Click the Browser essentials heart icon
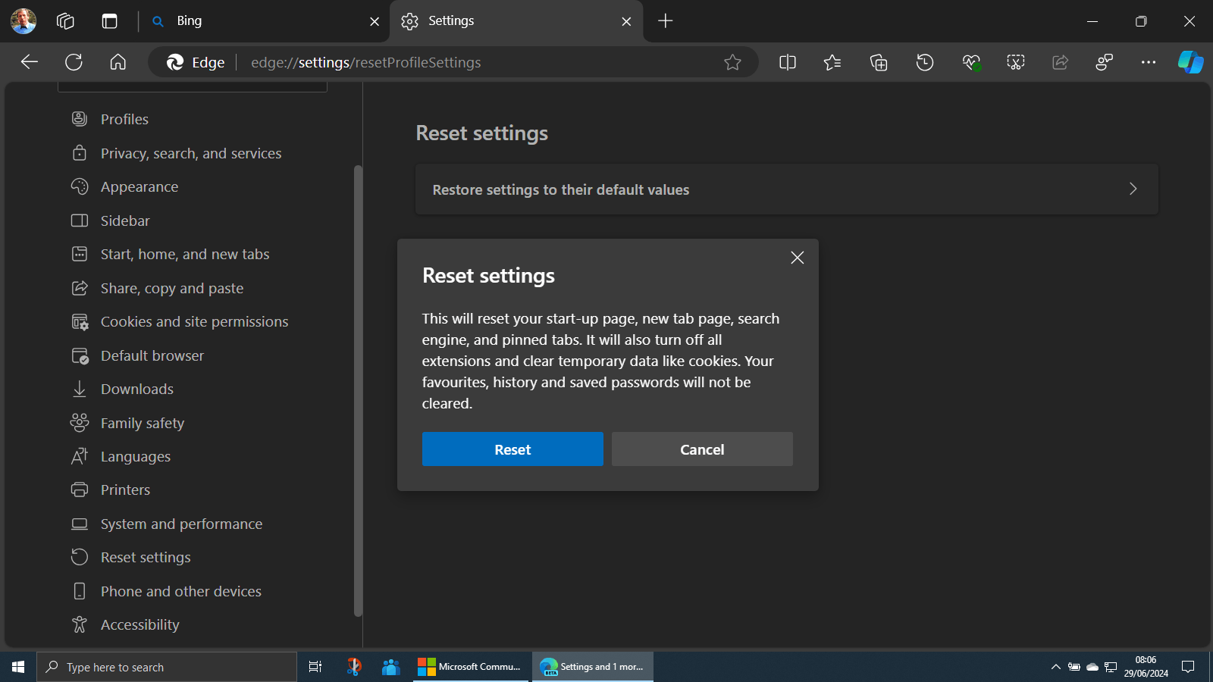The height and width of the screenshot is (682, 1213). [971, 62]
